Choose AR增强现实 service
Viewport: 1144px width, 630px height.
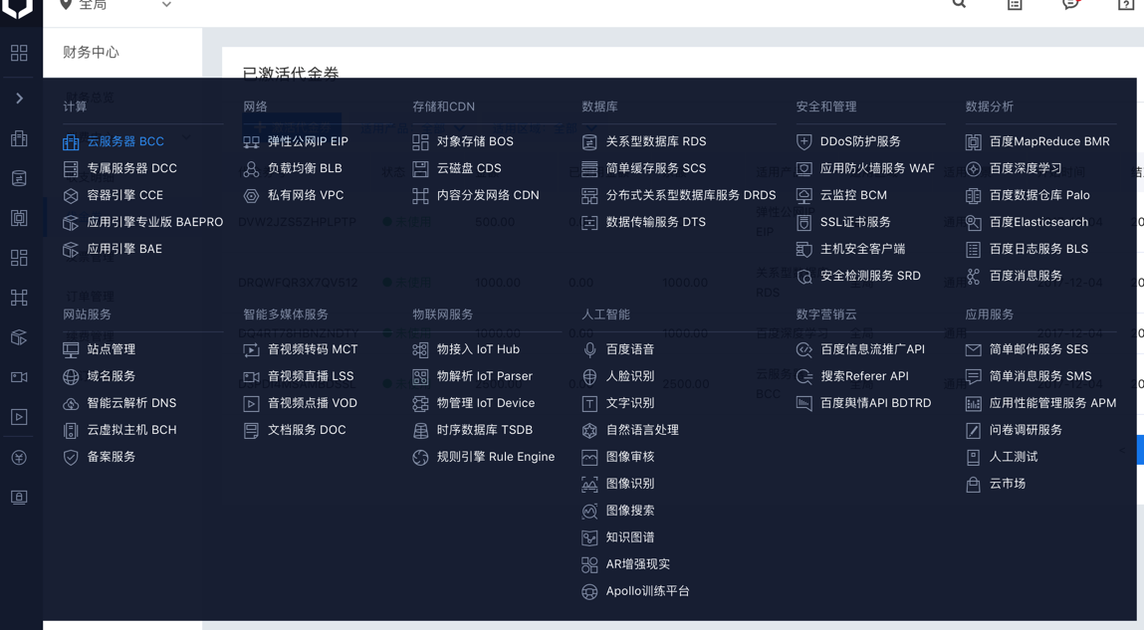637,563
